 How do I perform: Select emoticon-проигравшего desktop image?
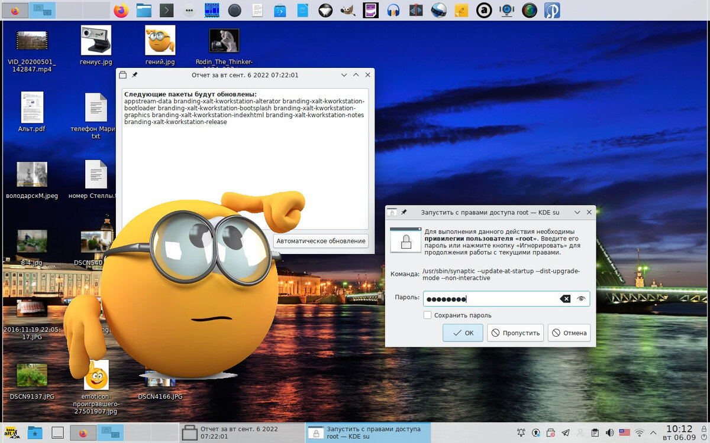(96, 387)
